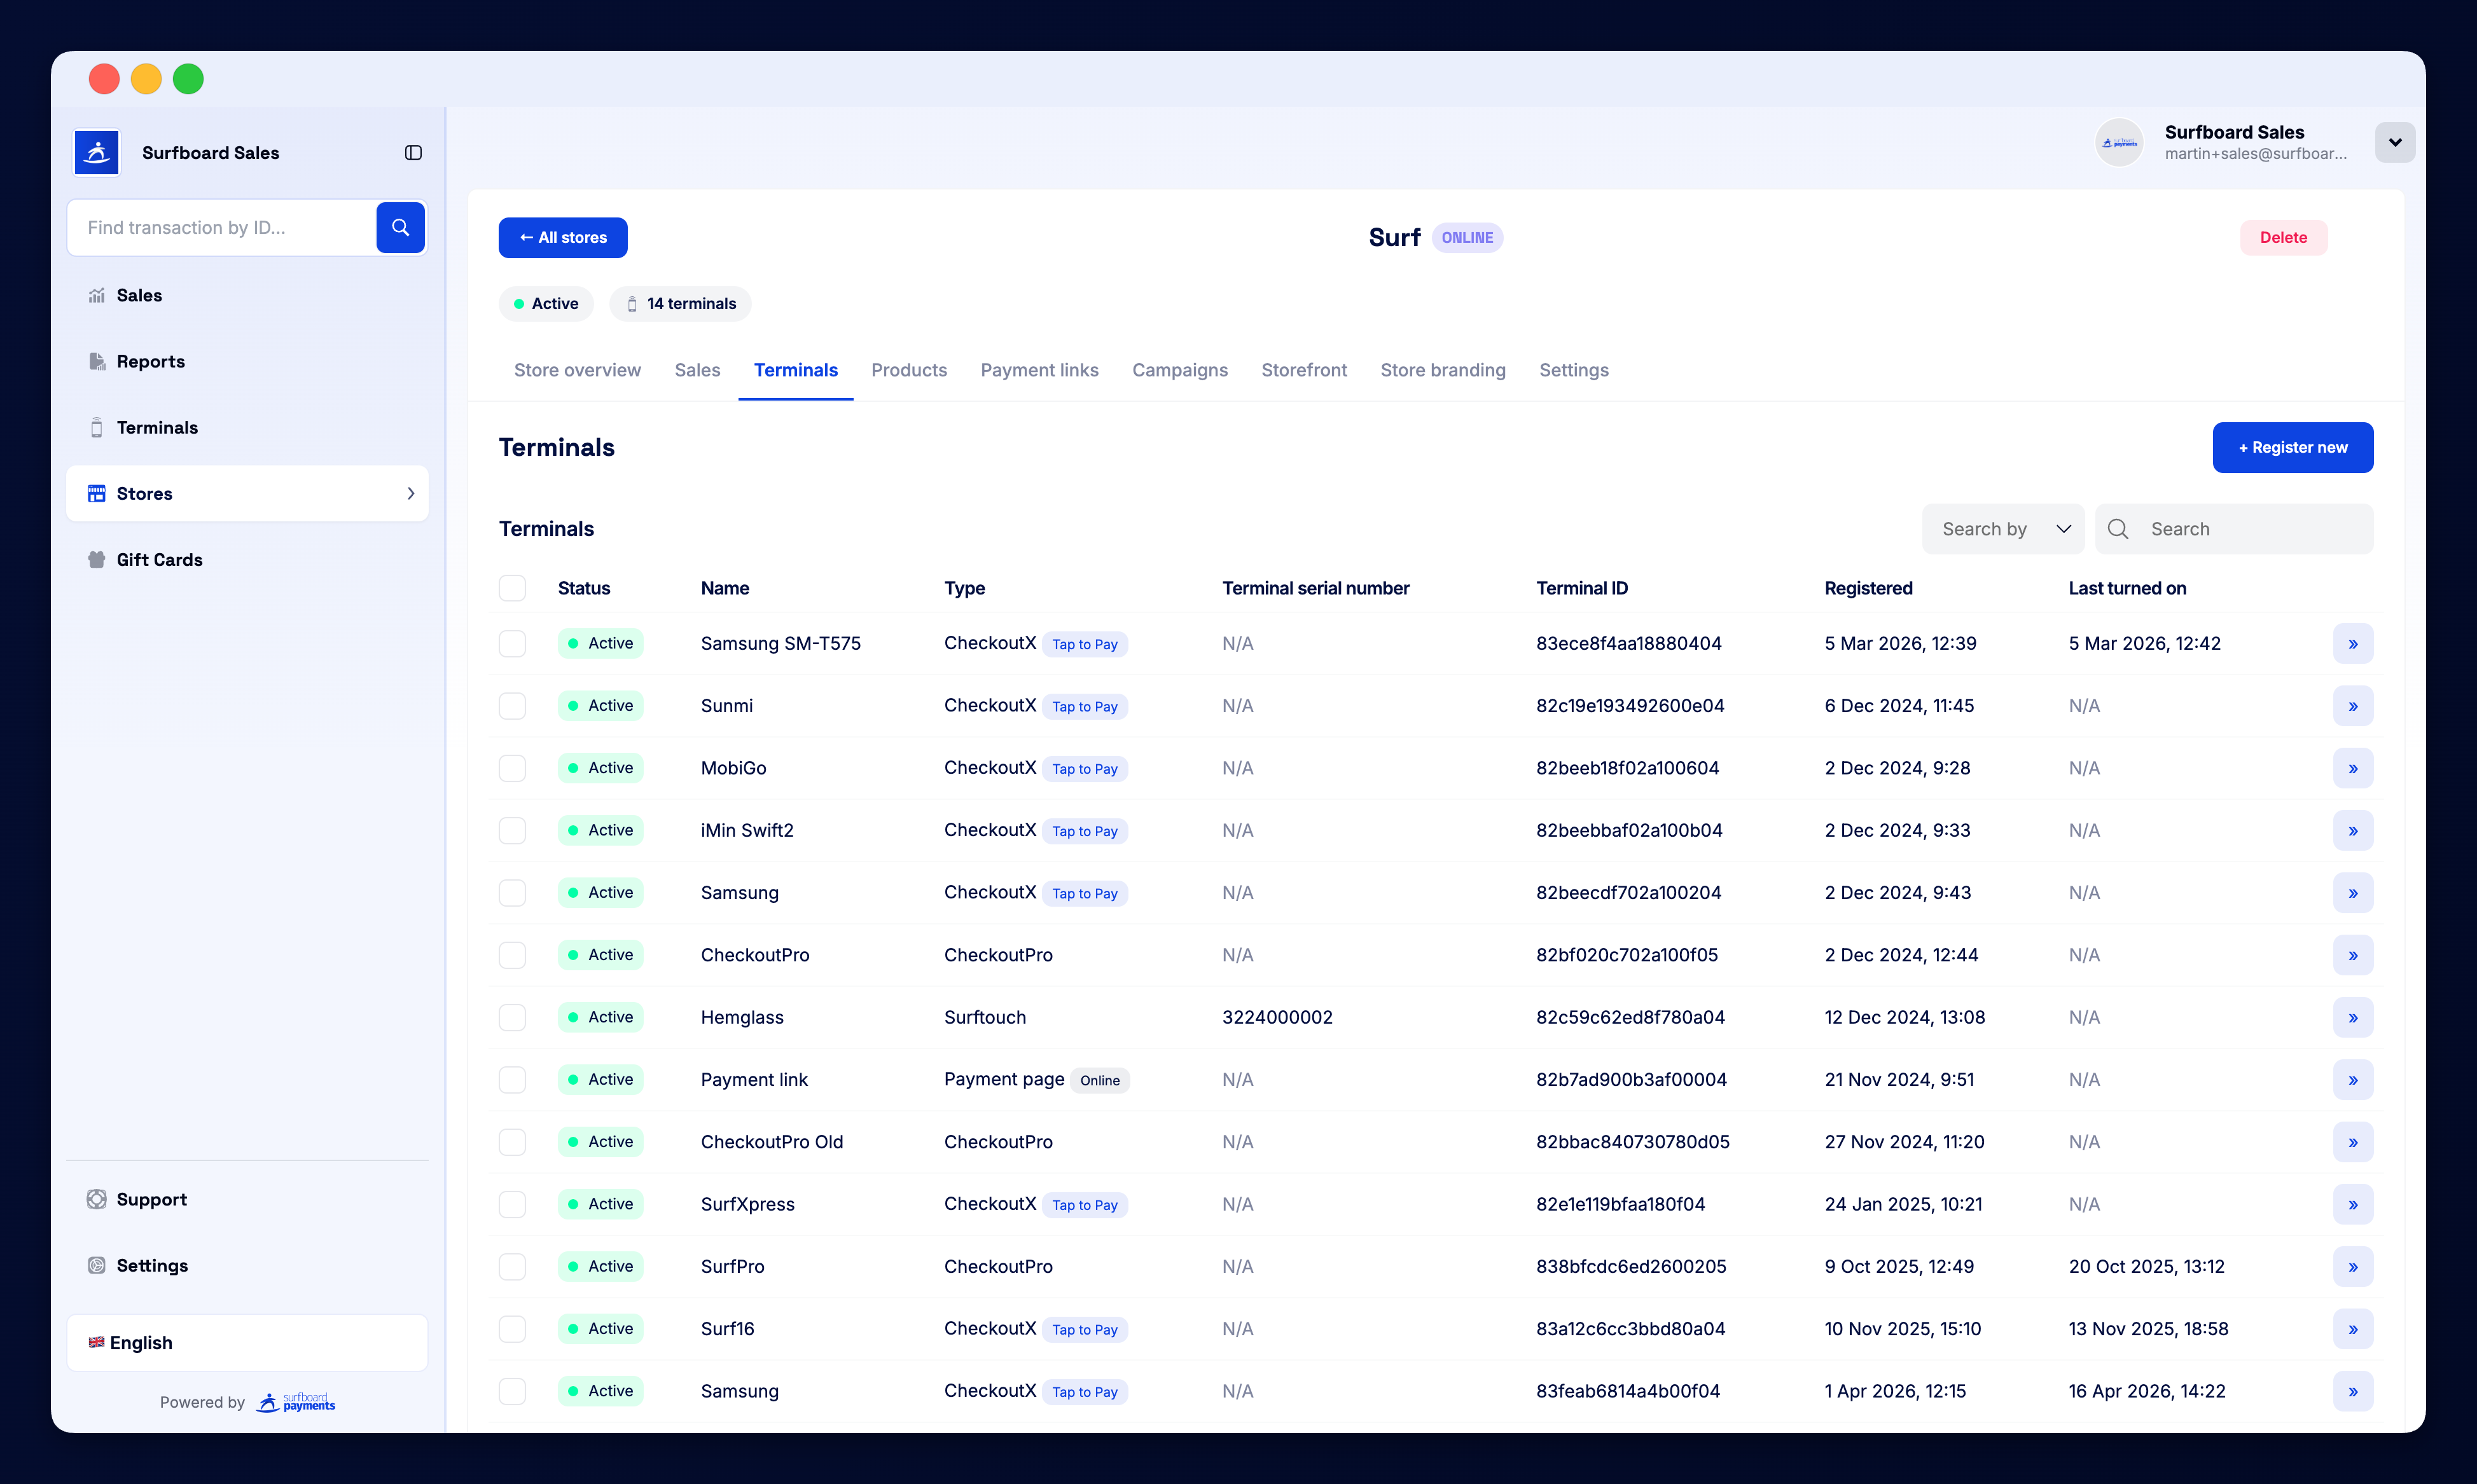This screenshot has height=1484, width=2477.
Task: Expand details for the SurfPro terminal
Action: point(2353,1266)
